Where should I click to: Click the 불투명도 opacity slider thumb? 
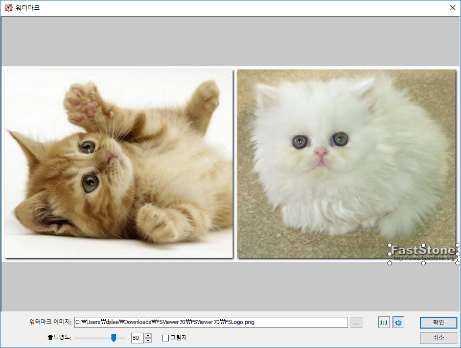tap(114, 337)
